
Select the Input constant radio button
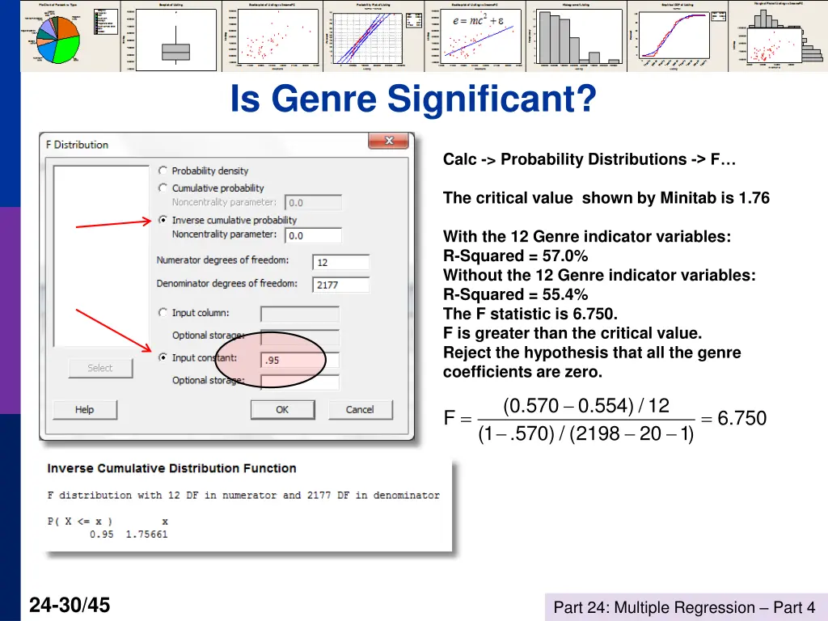163,357
